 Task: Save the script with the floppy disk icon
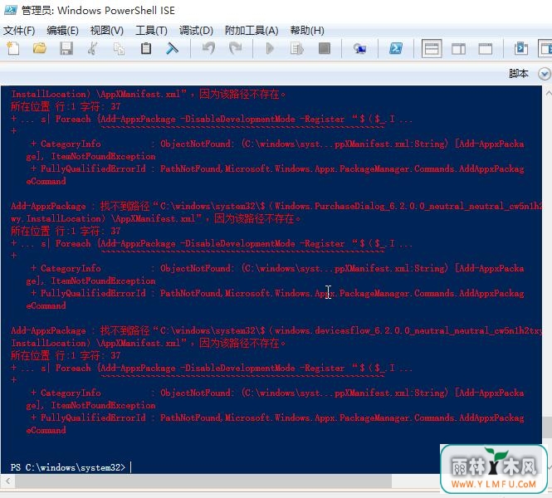tap(66, 48)
